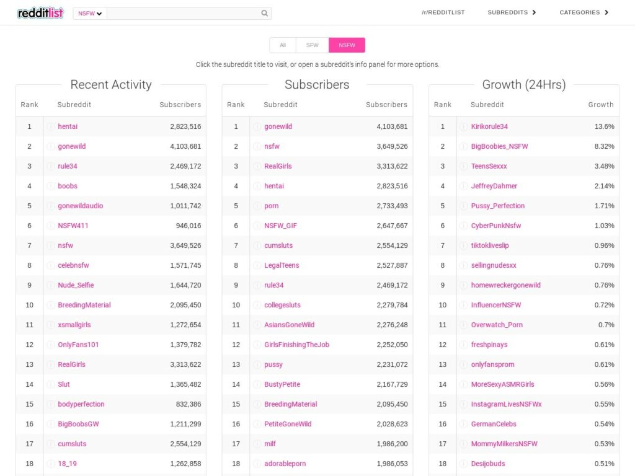The image size is (635, 476).
Task: Click info icon beside JeffreyDahmer
Action: (463, 186)
